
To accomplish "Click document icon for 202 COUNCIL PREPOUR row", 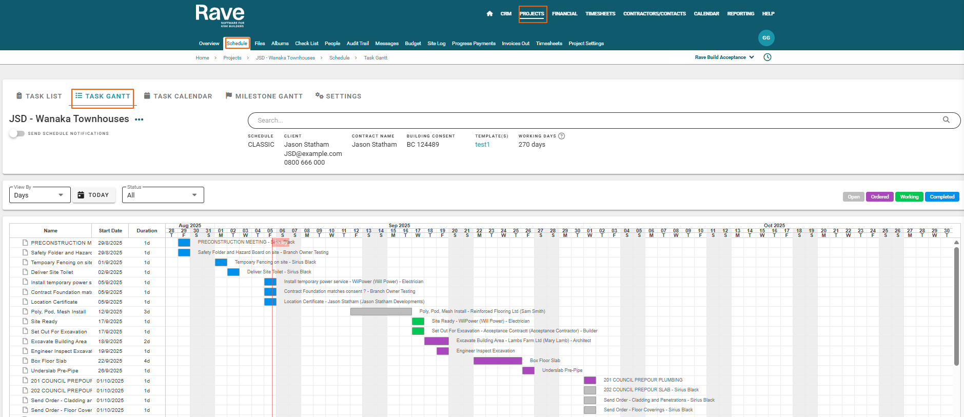I will pyautogui.click(x=25, y=390).
